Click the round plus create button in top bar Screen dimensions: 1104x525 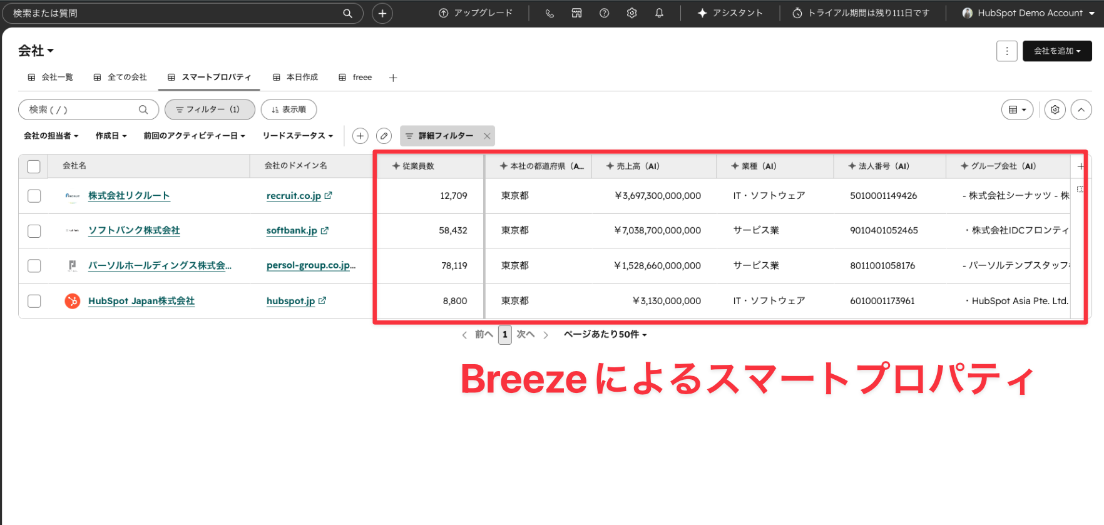[x=382, y=13]
